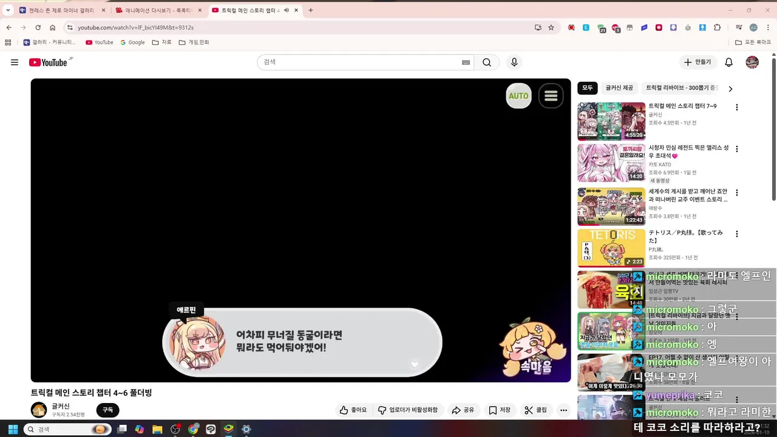777x437 pixels.
Task: Open the 귤커신 channel avatar
Action: tap(39, 410)
